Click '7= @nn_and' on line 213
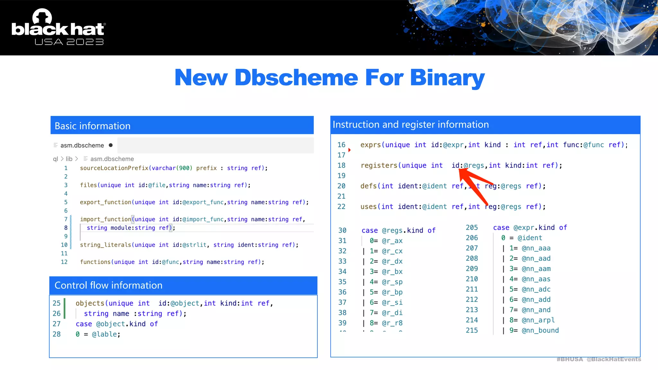This screenshot has height=370, width=658. [530, 310]
